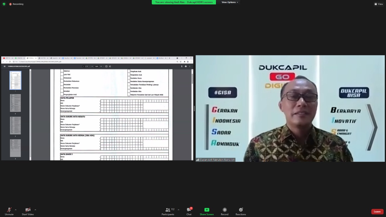This screenshot has width=386, height=217.
Task: Switch to the My Recordings browser tab
Action: (161, 58)
